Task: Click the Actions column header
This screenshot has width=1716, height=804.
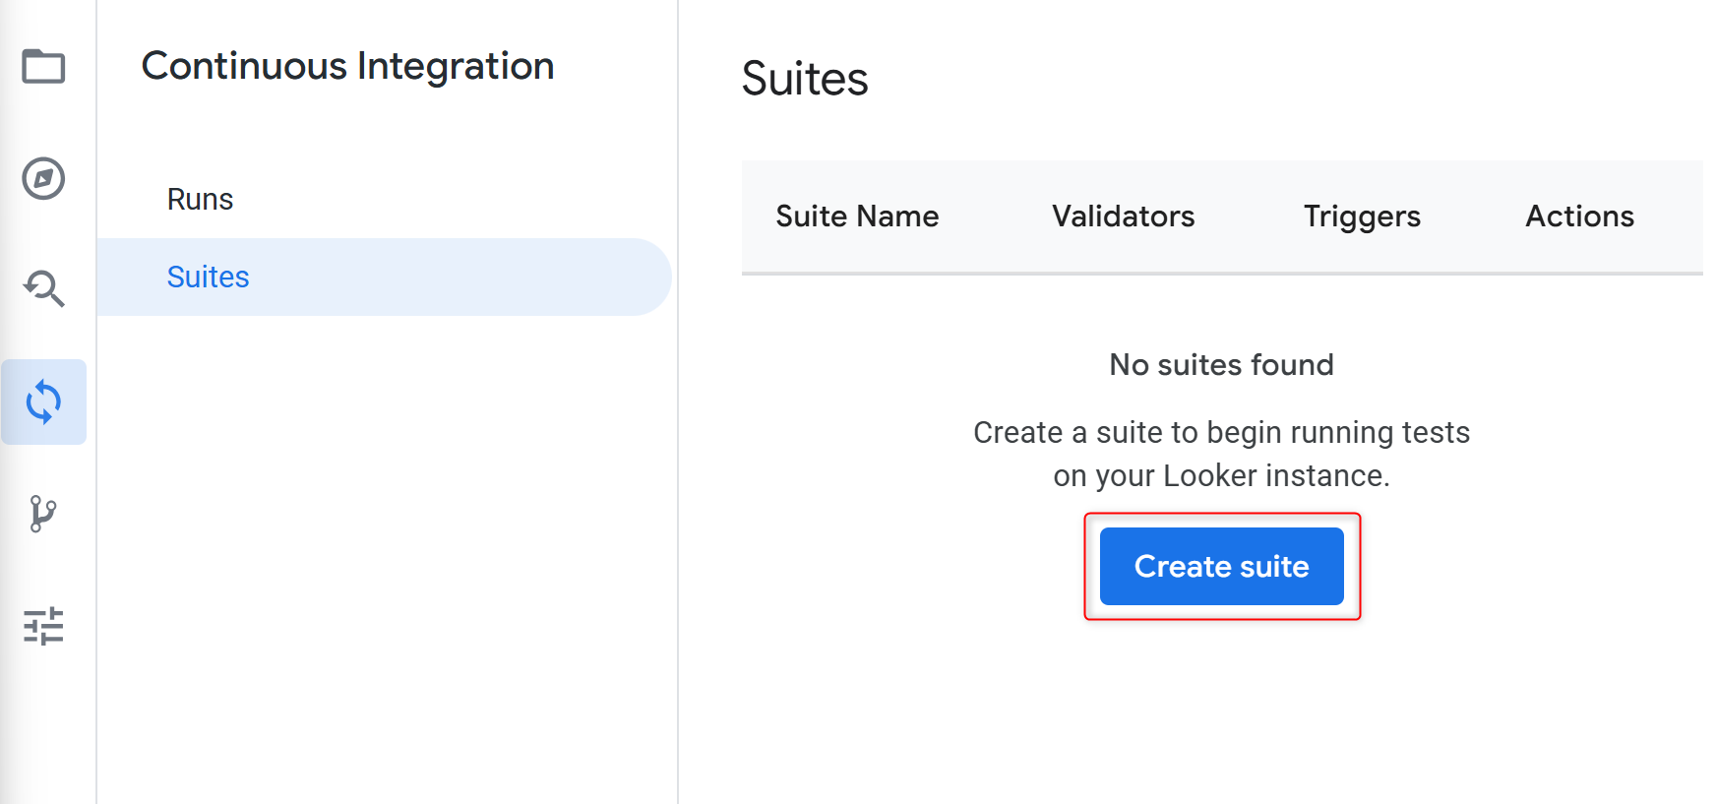Action: point(1579,216)
